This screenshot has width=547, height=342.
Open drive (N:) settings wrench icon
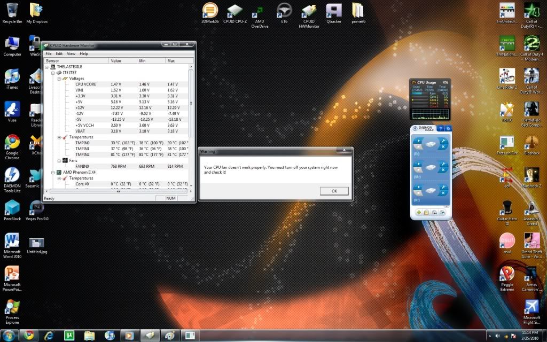443,186
